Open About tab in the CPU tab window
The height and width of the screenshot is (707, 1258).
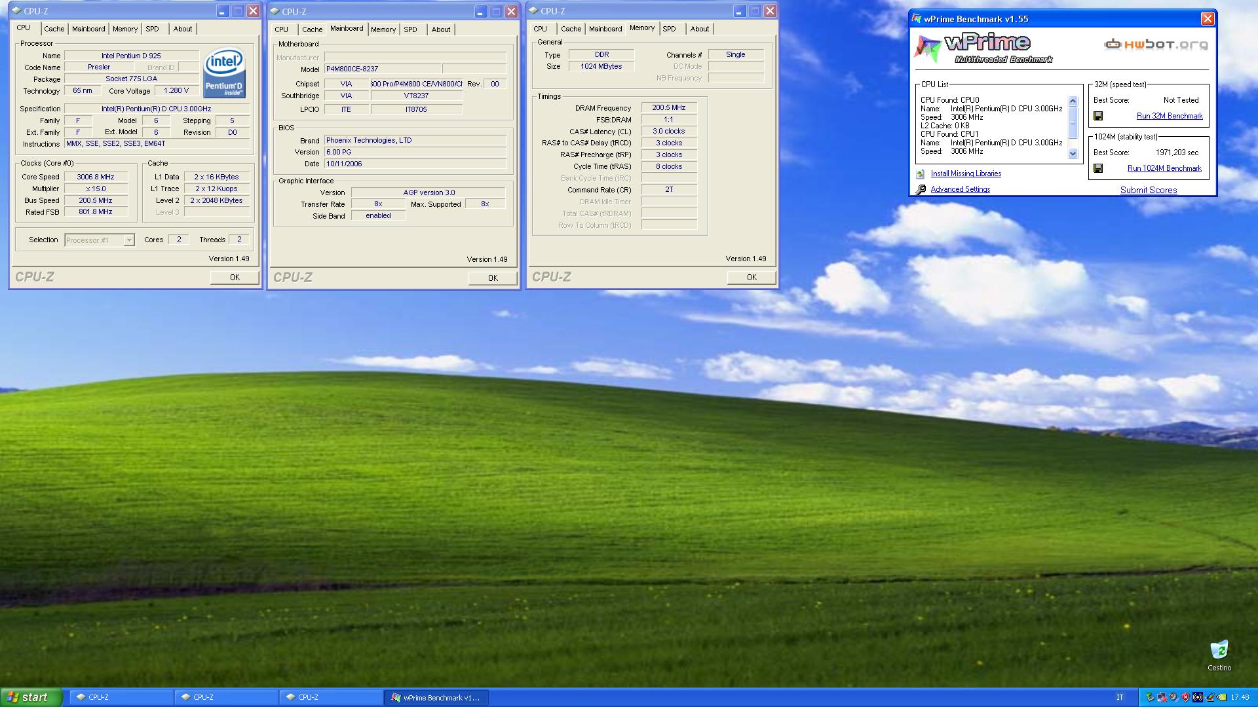(183, 29)
